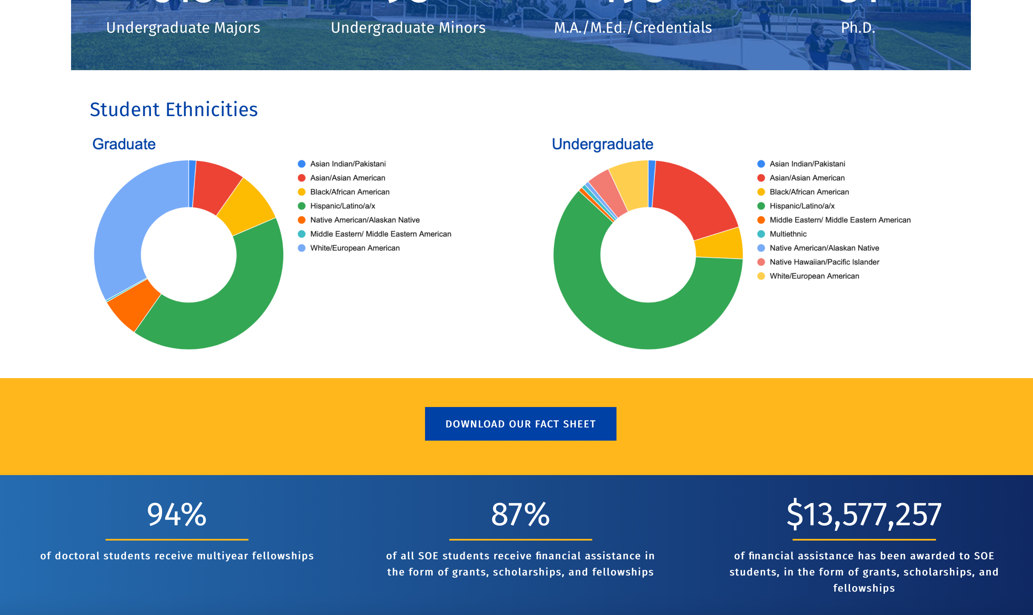This screenshot has width=1033, height=615.
Task: Click the Undergraduate Minors label in banner
Action: click(x=408, y=28)
